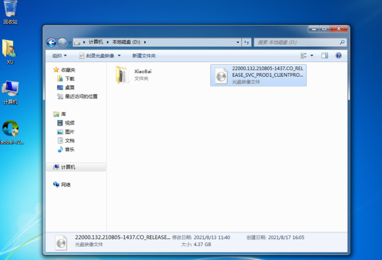Expand the address bar history dropdown
Viewport: 382px width, 260px height.
tap(238, 42)
